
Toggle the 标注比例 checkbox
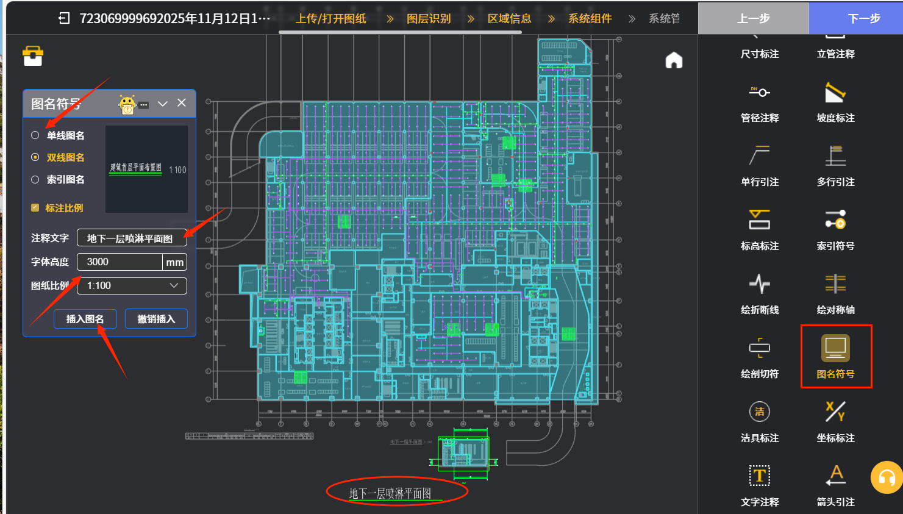point(35,208)
